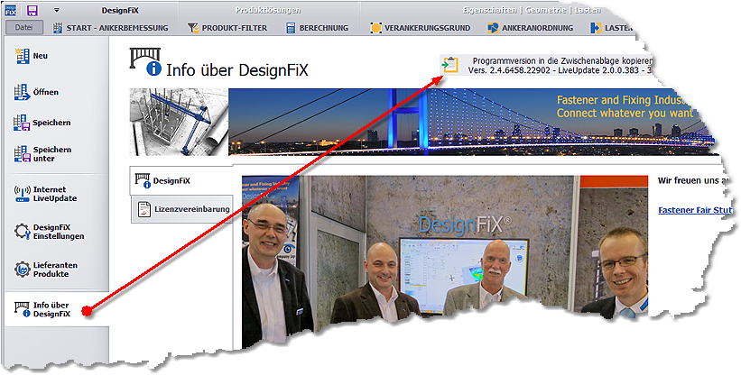Click the illuminated bridge banner image
741x375 pixels.
click(470, 122)
